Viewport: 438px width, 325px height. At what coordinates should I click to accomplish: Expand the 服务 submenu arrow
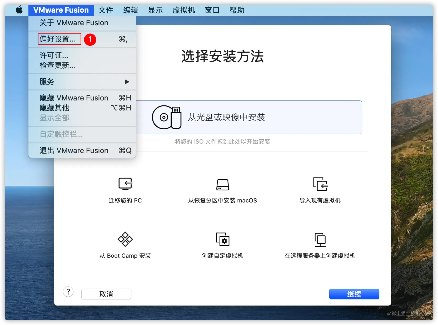(x=127, y=82)
